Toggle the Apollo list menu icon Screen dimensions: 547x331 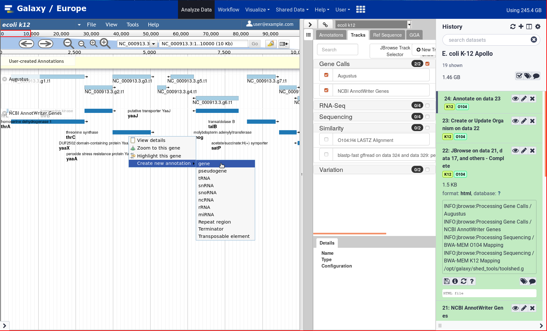(308, 35)
